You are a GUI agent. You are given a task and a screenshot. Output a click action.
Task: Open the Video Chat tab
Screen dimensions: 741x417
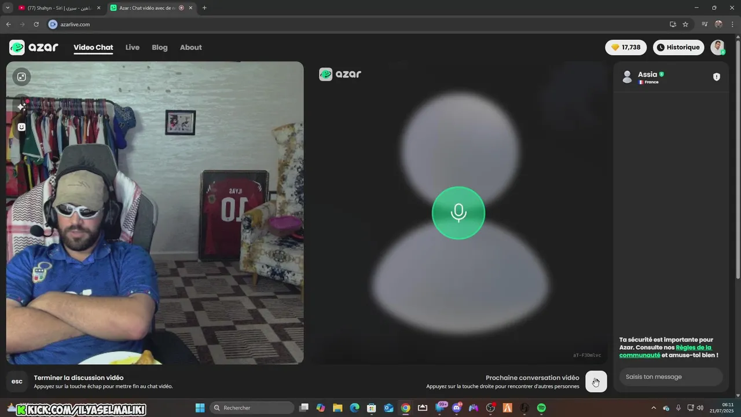(93, 47)
